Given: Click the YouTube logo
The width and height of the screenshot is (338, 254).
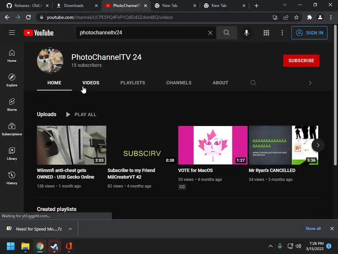Looking at the screenshot, I should pyautogui.click(x=39, y=33).
